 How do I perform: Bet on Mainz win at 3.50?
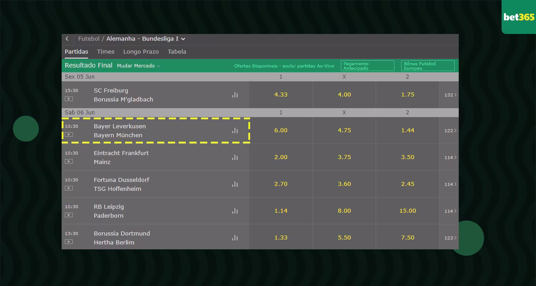click(407, 157)
